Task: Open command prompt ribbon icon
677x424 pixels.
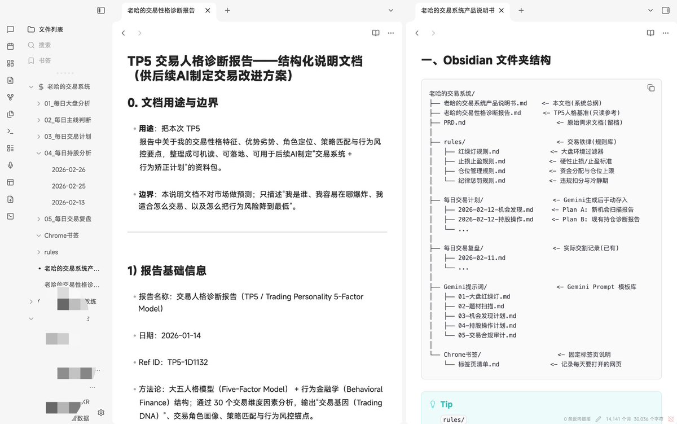Action: (10, 131)
